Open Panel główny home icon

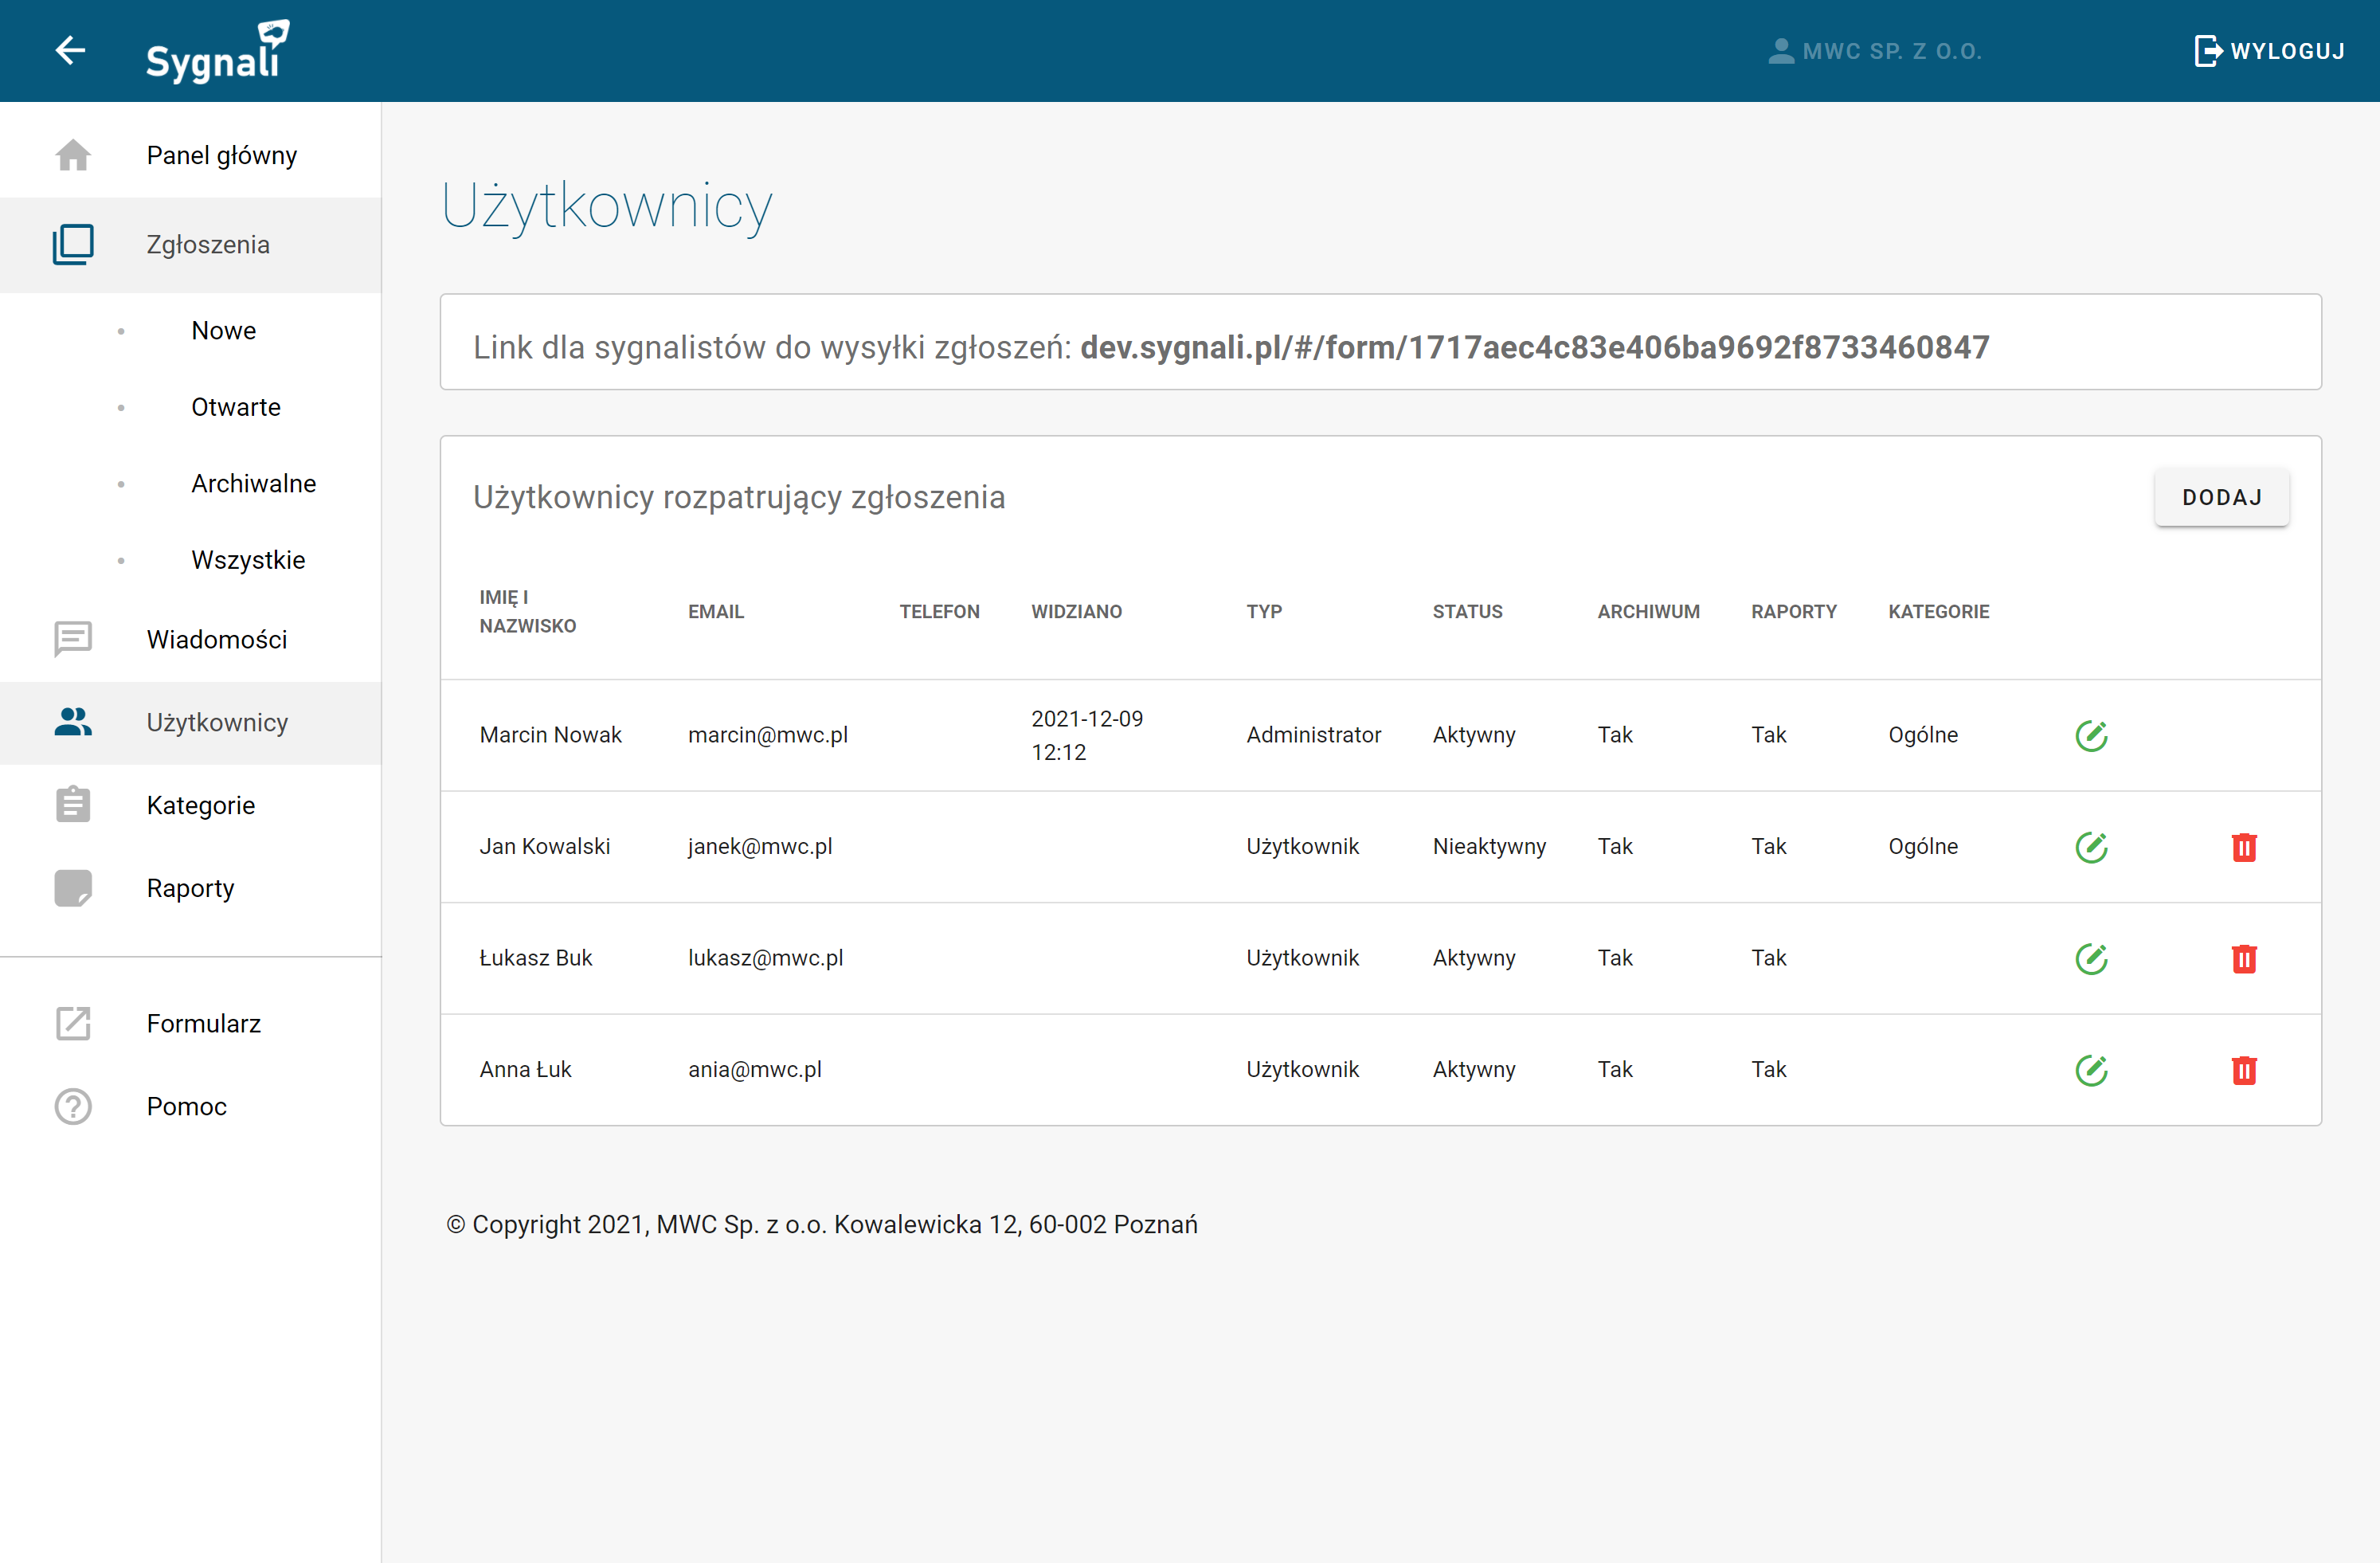coord(73,155)
